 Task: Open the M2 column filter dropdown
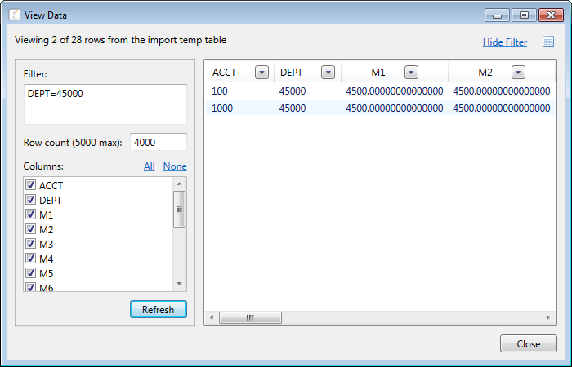pos(518,72)
